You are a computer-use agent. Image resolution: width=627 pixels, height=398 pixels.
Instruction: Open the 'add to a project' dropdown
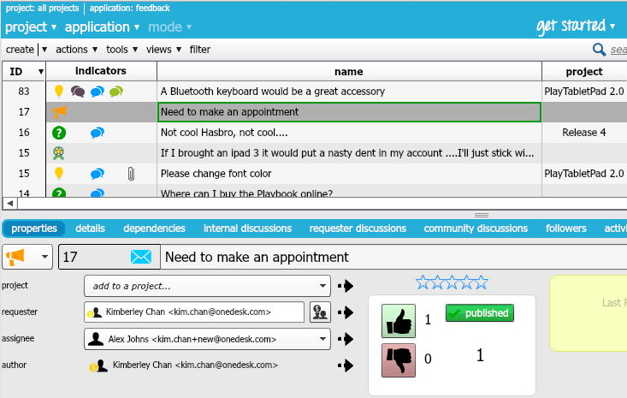tap(207, 286)
